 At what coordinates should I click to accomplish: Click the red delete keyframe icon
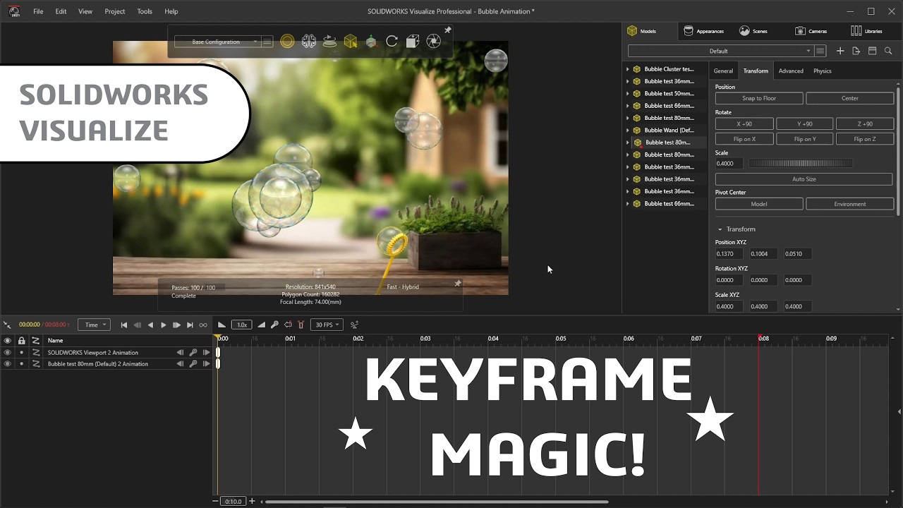point(301,325)
